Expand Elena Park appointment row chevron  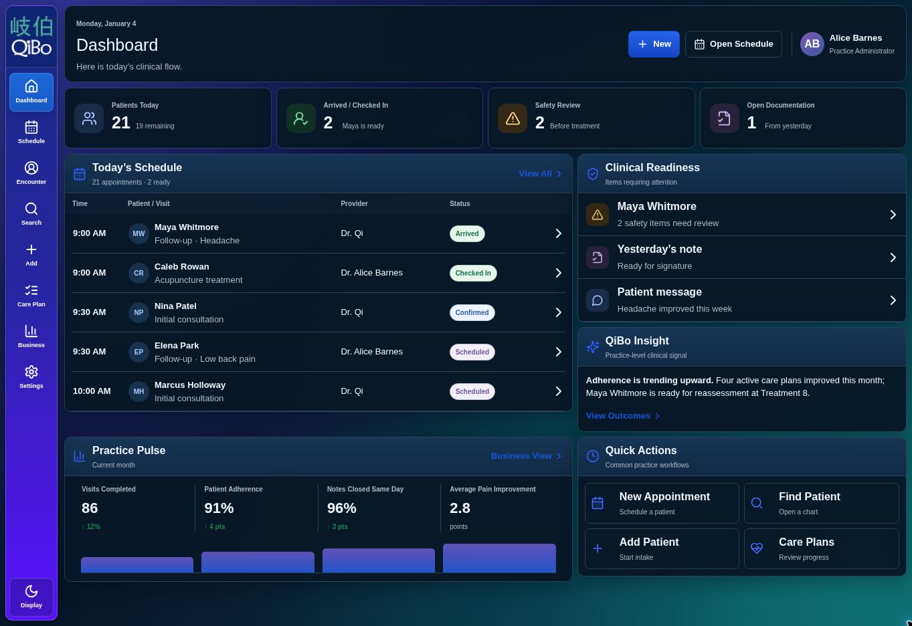(x=558, y=352)
